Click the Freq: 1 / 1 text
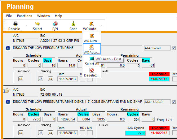The width and height of the screenshot is (177, 139). click(x=164, y=120)
